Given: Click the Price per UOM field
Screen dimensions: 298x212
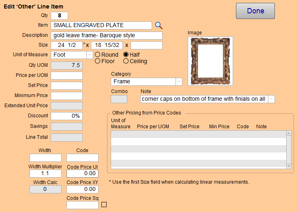Looking at the screenshot, I should point(66,76).
